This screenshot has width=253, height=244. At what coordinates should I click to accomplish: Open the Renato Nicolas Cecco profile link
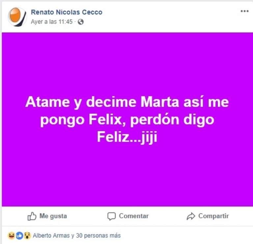[x=67, y=12]
